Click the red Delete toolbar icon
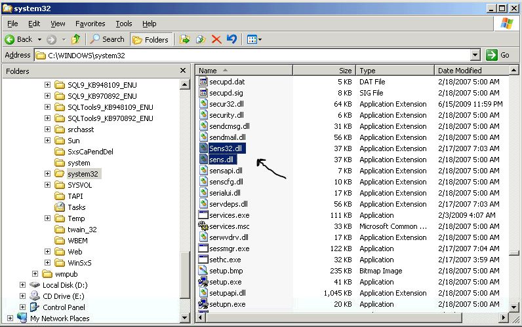 216,39
